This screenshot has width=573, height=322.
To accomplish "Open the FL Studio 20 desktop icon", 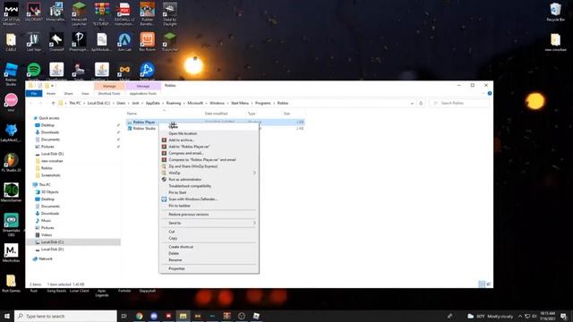I will (11, 163).
